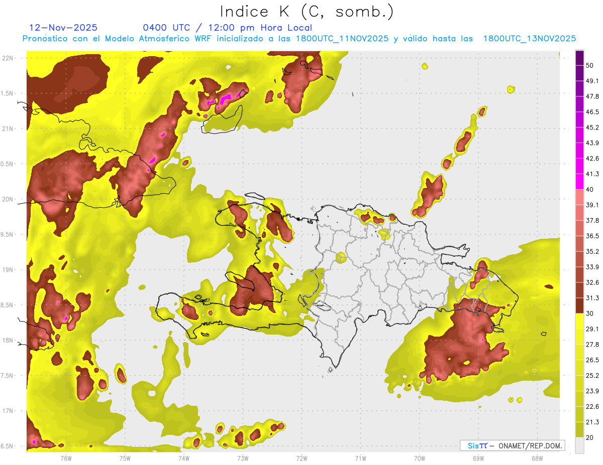Click the colorbar value '21.3'
The width and height of the screenshot is (603, 465).
[x=593, y=422]
